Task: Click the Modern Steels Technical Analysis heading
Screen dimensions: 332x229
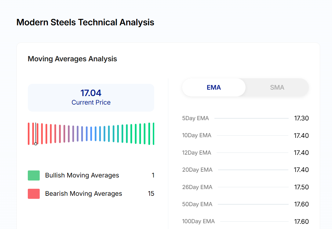Action: click(85, 22)
